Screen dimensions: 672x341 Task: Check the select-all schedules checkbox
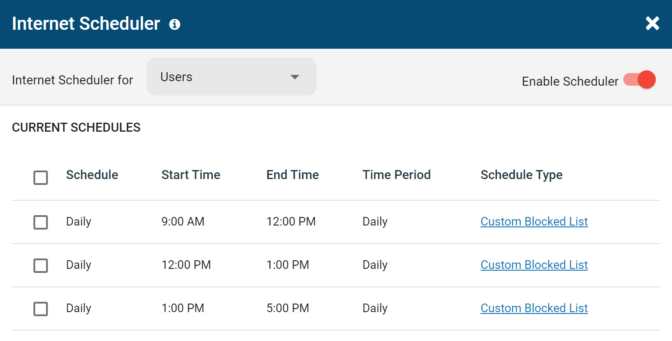coord(40,178)
